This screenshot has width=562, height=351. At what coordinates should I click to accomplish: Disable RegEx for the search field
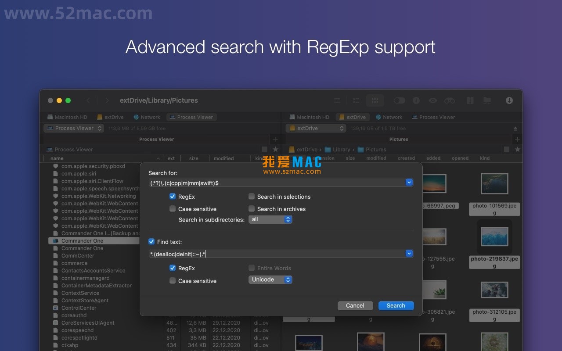click(x=173, y=196)
